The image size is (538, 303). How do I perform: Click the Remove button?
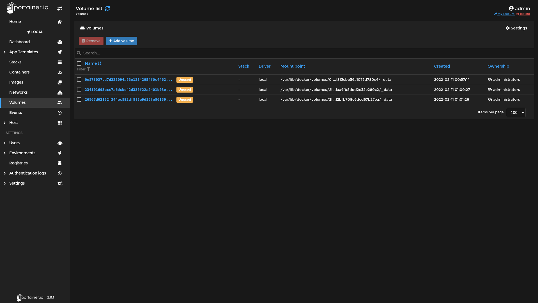(x=91, y=41)
